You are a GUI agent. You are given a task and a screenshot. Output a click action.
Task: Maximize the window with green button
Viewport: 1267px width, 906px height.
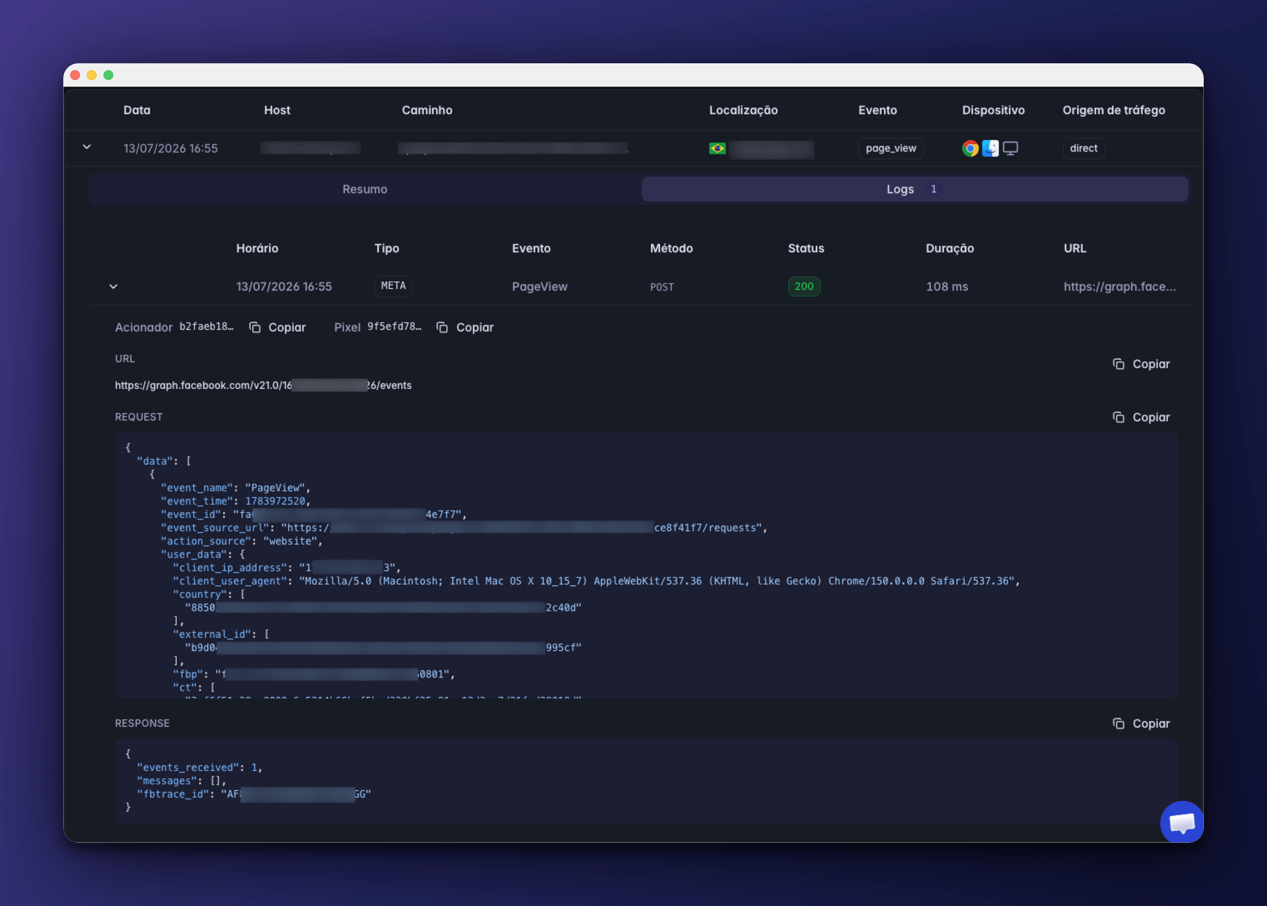coord(109,75)
